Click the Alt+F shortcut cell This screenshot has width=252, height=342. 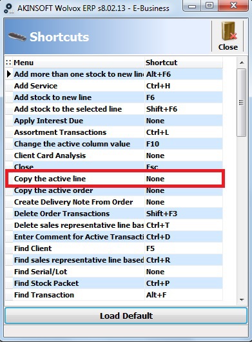click(184, 295)
